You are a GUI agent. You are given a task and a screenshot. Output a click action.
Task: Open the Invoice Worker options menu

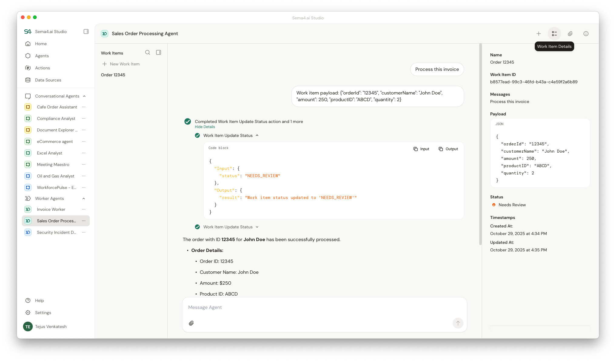84,209
